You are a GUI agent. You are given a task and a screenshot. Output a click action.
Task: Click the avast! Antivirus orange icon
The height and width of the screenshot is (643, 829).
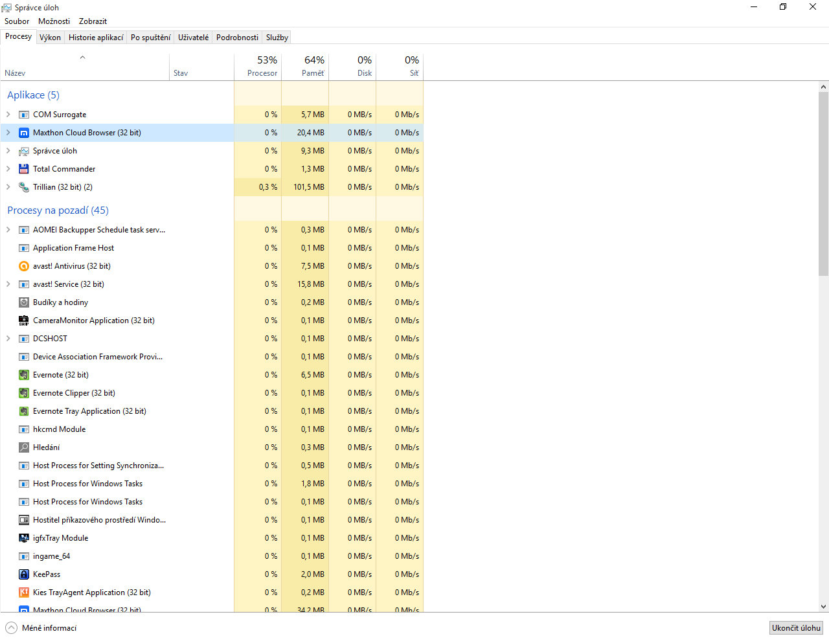point(24,266)
